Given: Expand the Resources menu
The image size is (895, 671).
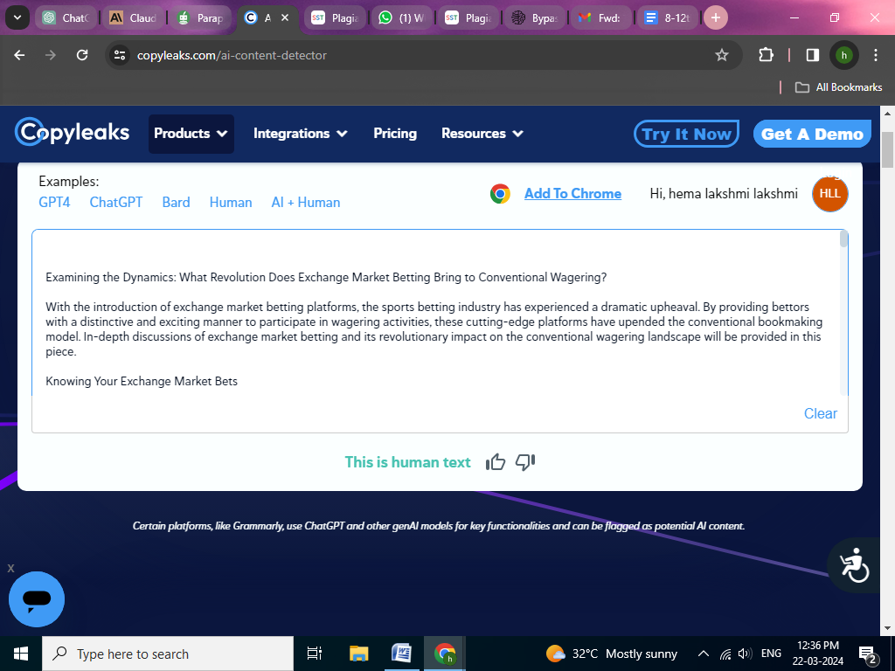Looking at the screenshot, I should pos(482,134).
